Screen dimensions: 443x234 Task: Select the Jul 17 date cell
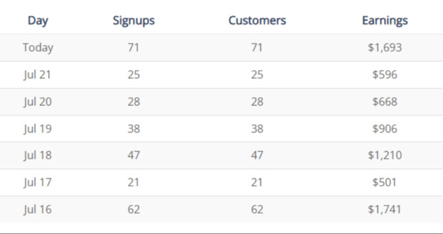[x=38, y=182]
